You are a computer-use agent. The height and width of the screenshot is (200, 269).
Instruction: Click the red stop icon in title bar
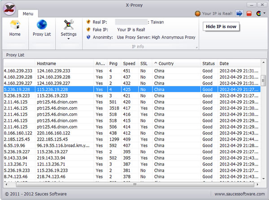249,13
